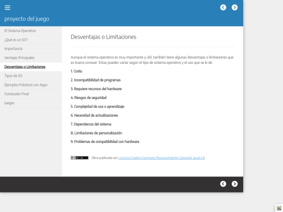The image size is (283, 212).
Task: Go to Tipos de SO page
Action: coord(31,76)
